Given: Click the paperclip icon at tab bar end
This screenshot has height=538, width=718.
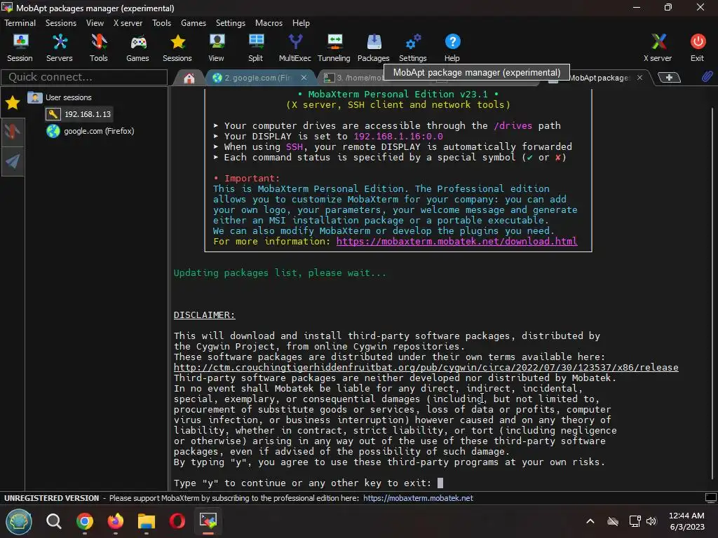Looking at the screenshot, I should (x=707, y=77).
